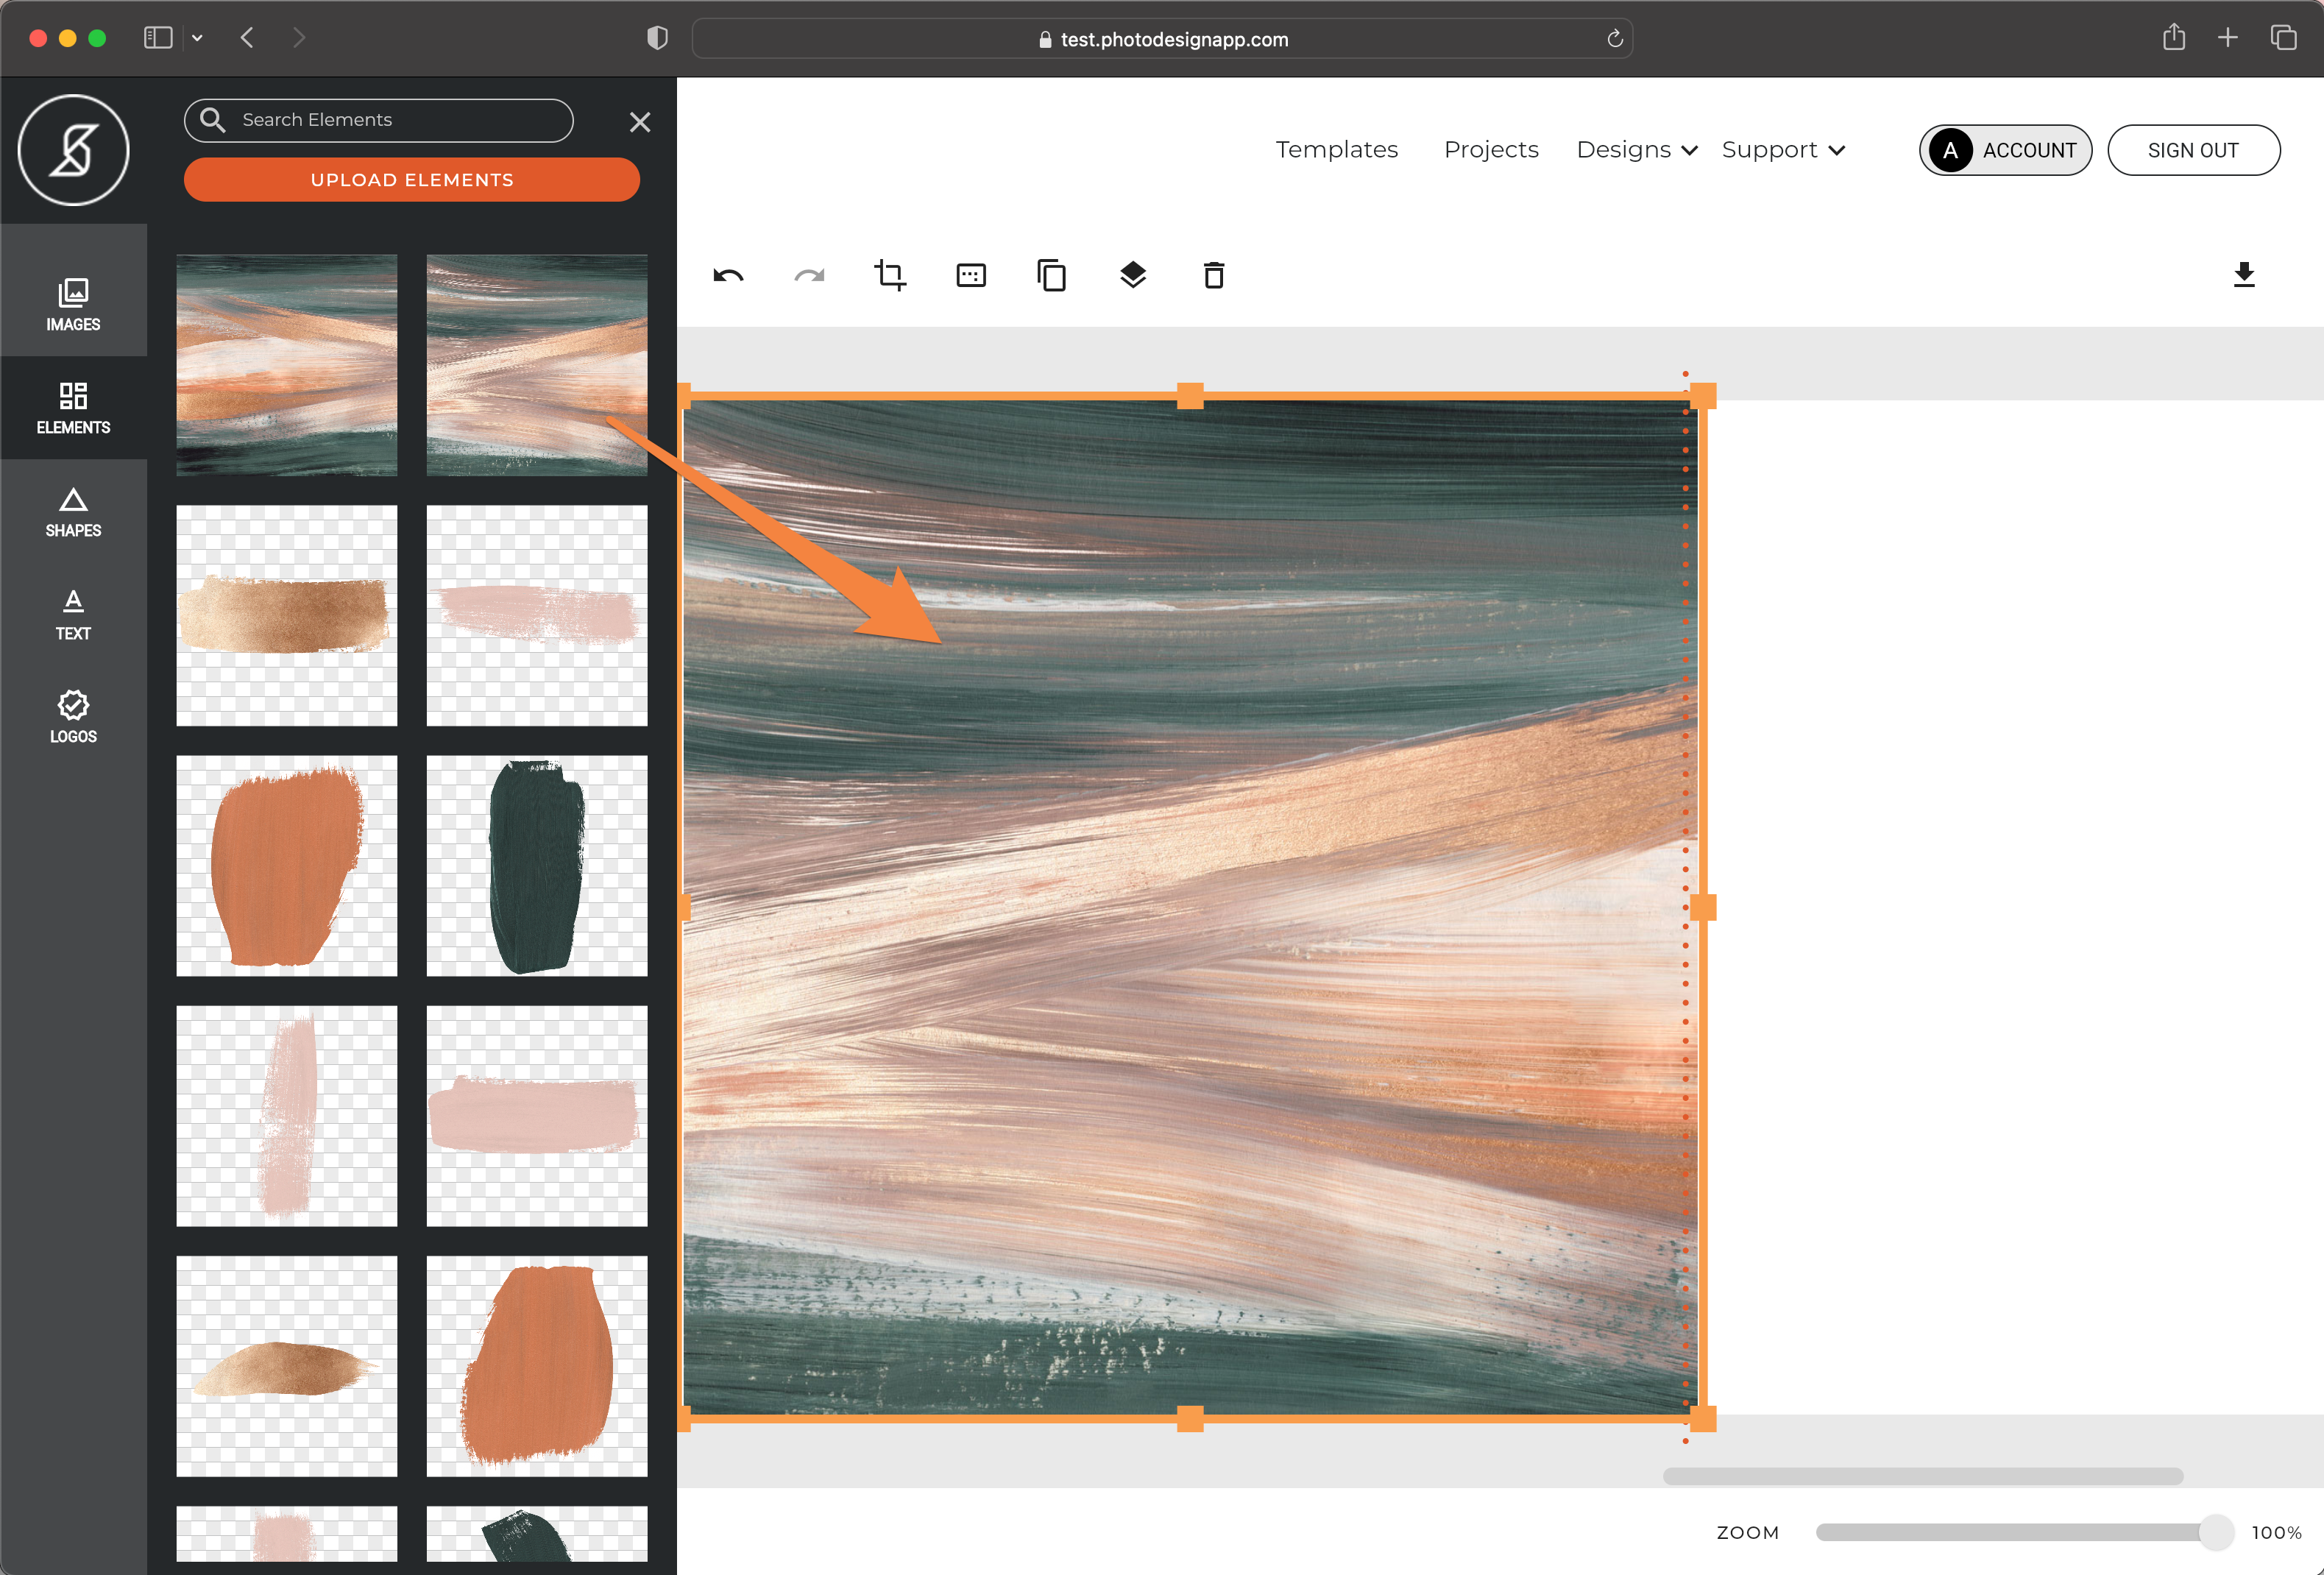The width and height of the screenshot is (2324, 1575).
Task: Open the Shapes panel
Action: click(73, 511)
